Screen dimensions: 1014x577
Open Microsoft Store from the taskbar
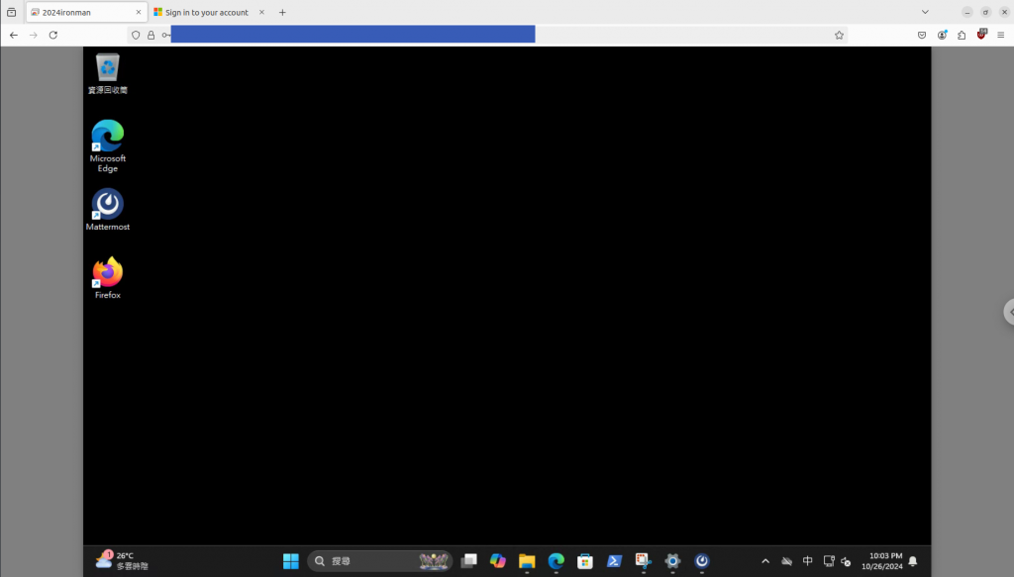(x=585, y=561)
